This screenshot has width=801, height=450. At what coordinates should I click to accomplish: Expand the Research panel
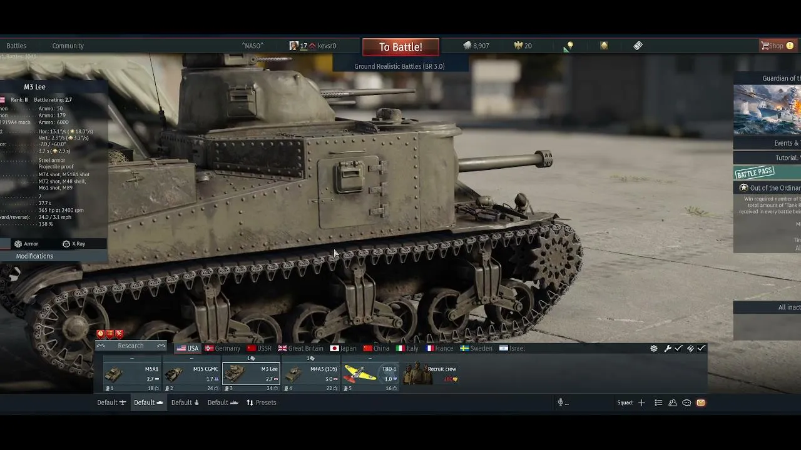click(x=131, y=346)
